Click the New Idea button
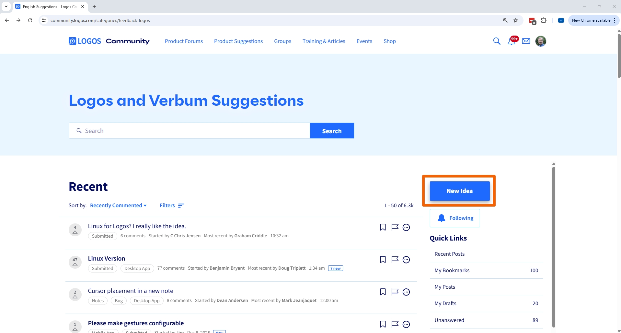The height and width of the screenshot is (333, 621). tap(460, 191)
